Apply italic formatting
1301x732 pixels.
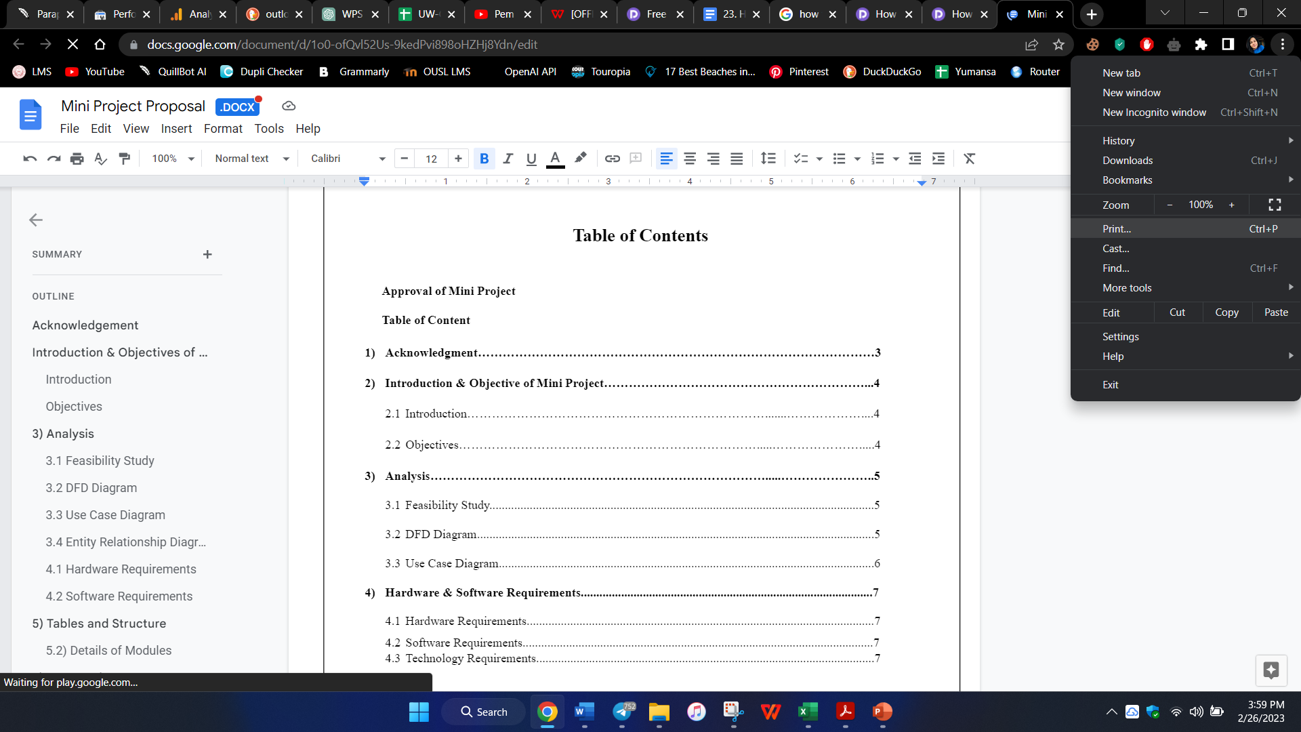tap(508, 158)
